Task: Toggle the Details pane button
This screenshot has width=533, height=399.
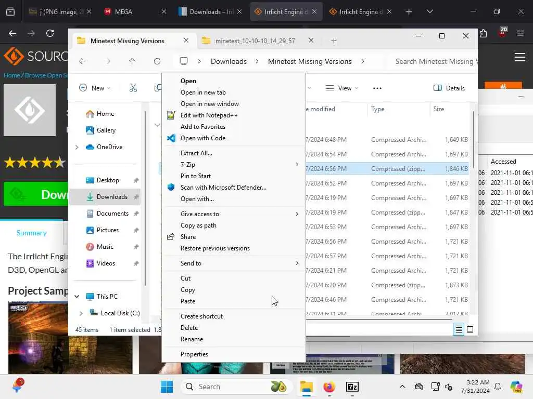Action: tap(449, 88)
